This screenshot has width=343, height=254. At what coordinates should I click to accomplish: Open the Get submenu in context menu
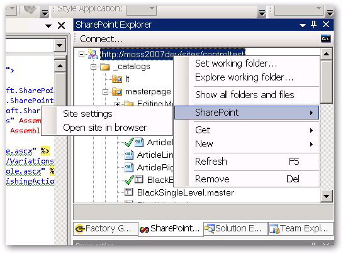[247, 130]
